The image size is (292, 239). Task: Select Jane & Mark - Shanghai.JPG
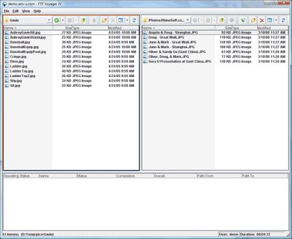pyautogui.click(x=171, y=47)
